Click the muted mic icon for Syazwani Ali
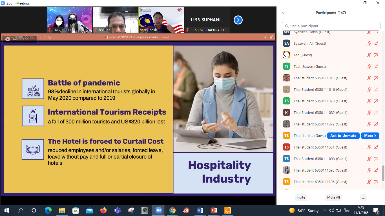This screenshot has width=385, height=216. click(x=369, y=43)
